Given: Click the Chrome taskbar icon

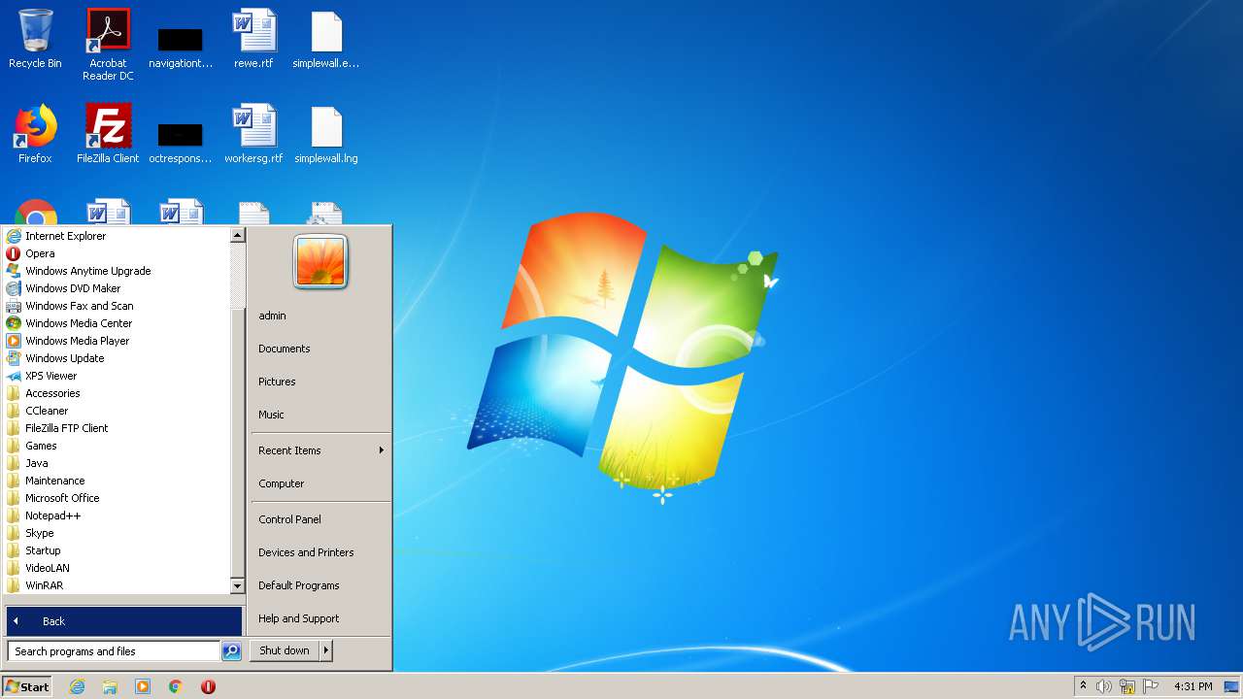Looking at the screenshot, I should click(x=176, y=686).
